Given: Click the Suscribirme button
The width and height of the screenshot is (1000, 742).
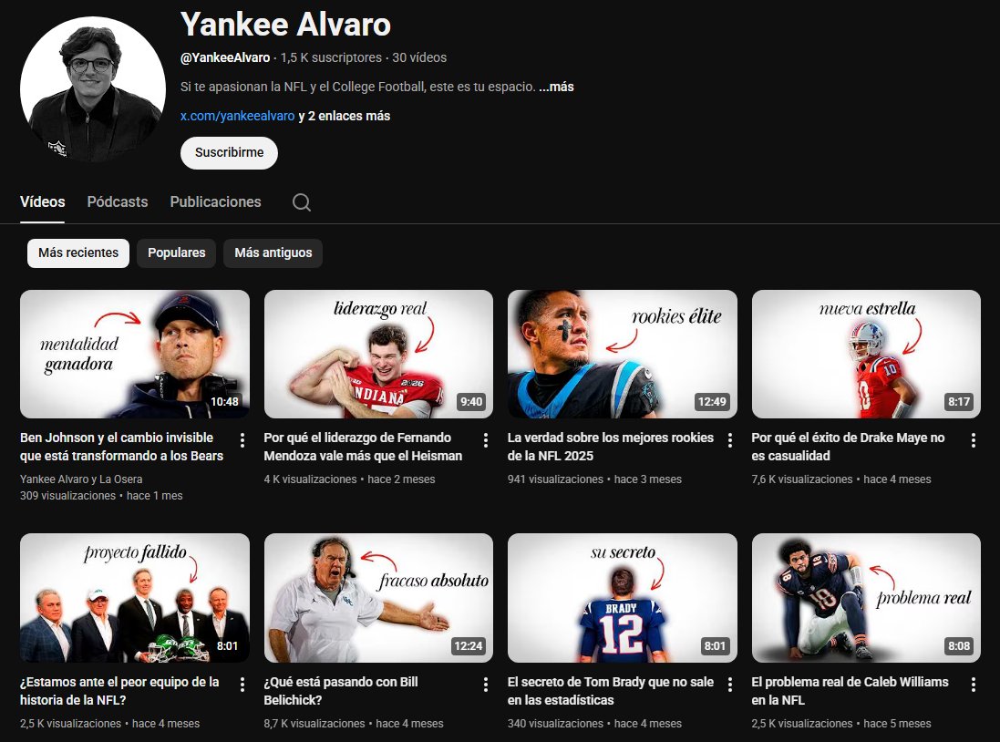Looking at the screenshot, I should point(229,153).
